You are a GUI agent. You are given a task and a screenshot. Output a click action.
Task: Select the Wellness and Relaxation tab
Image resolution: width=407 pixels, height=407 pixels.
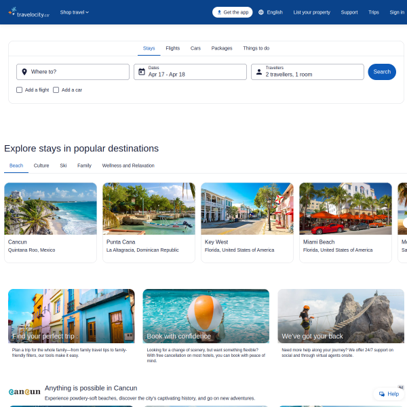128,166
